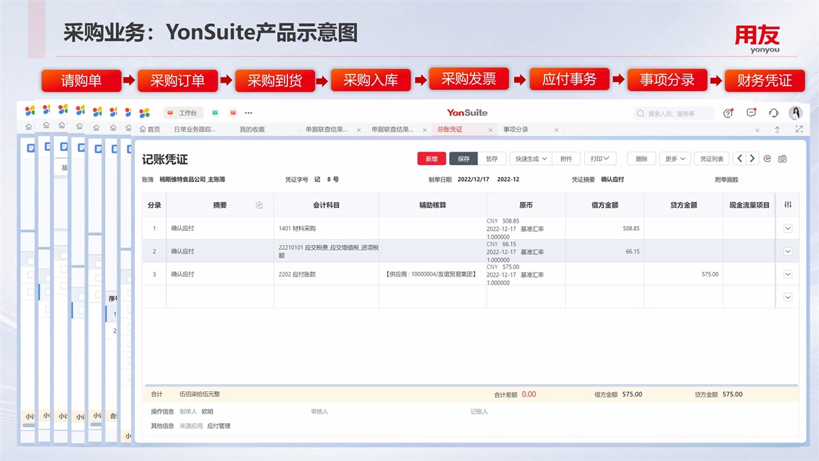
Task: Go to the previous voucher arrow
Action: click(x=739, y=158)
